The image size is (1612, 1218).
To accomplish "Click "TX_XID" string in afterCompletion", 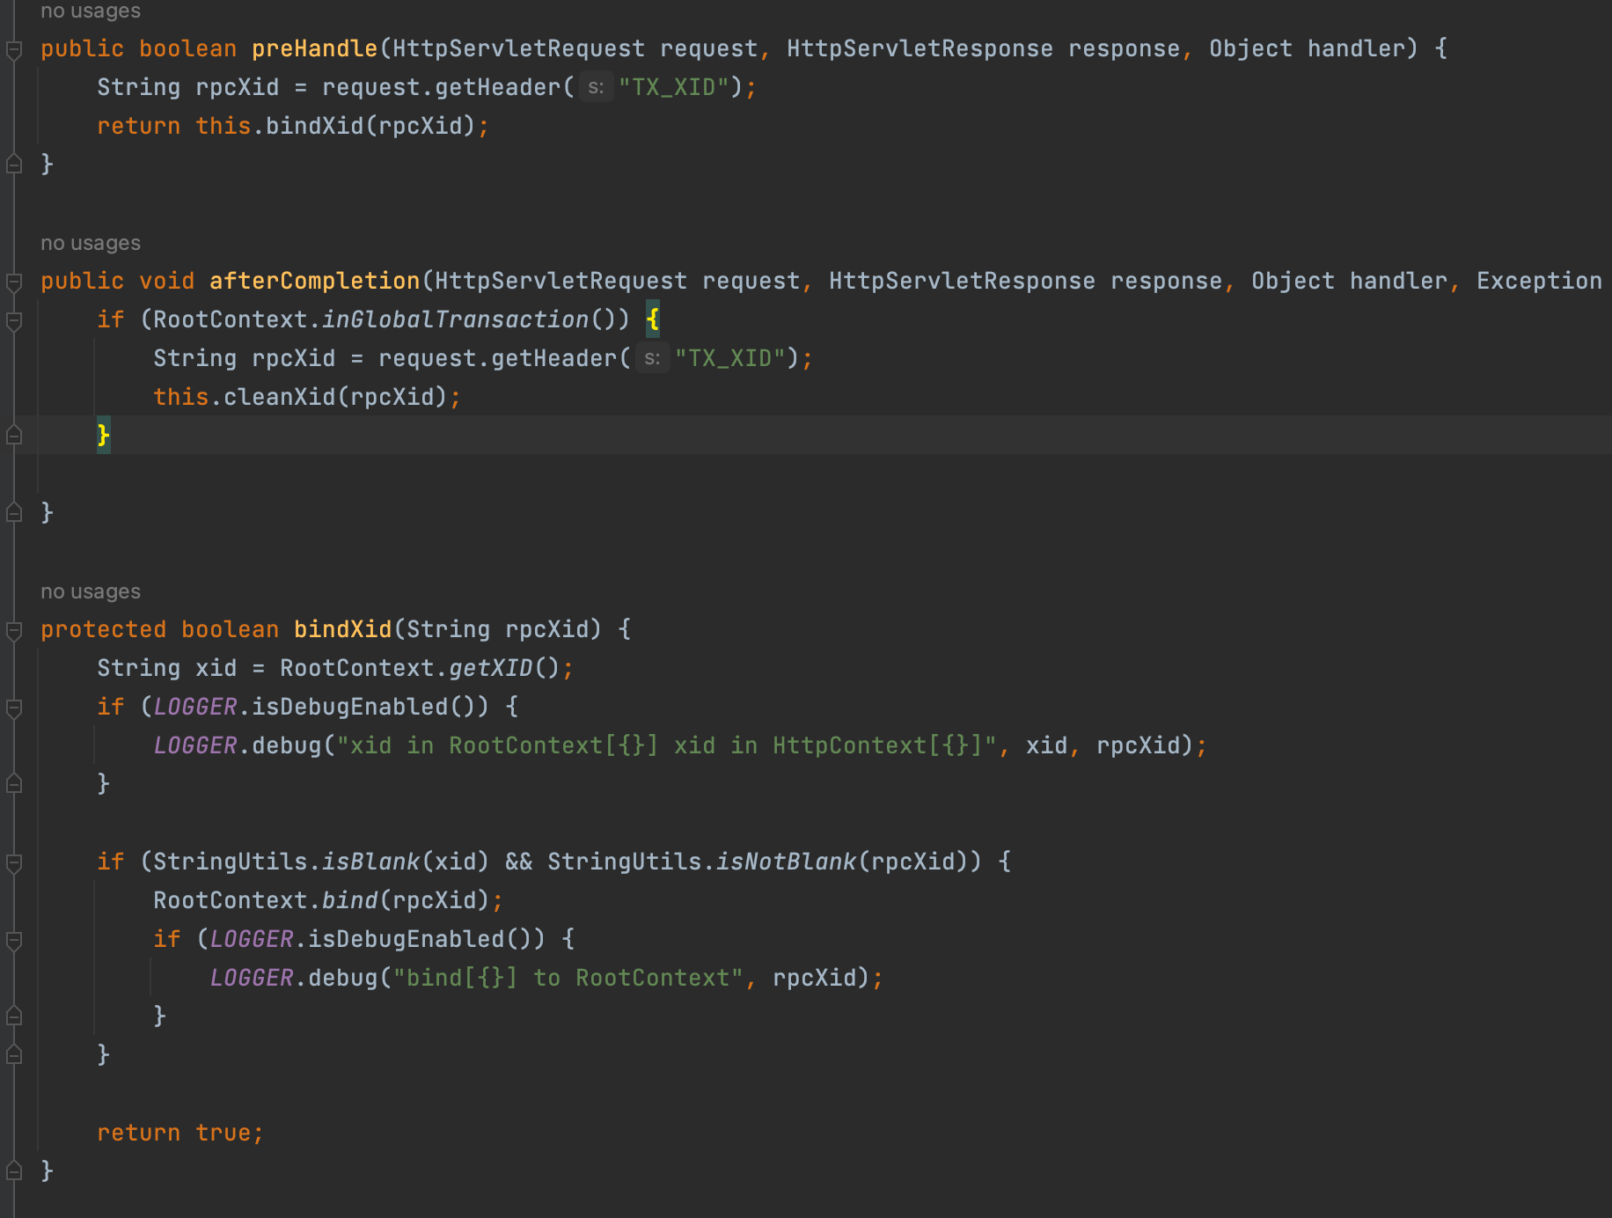I will [x=730, y=358].
